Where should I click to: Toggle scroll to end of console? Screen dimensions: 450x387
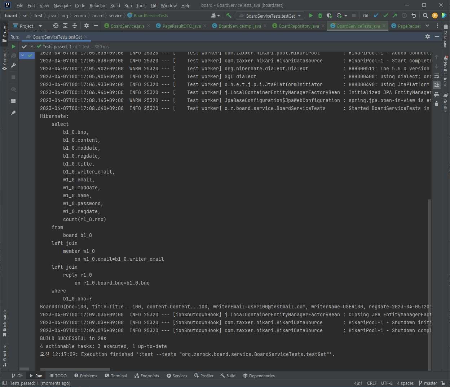437,85
